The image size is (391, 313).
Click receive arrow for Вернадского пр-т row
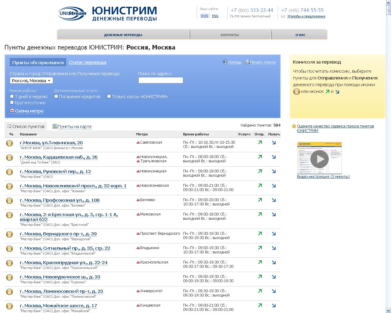click(x=274, y=234)
